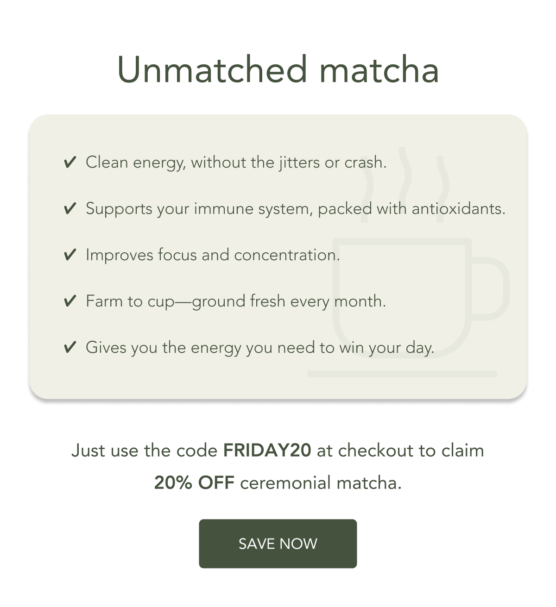
Task: Select the FRIDAY20 promo code text
Action: pos(267,450)
